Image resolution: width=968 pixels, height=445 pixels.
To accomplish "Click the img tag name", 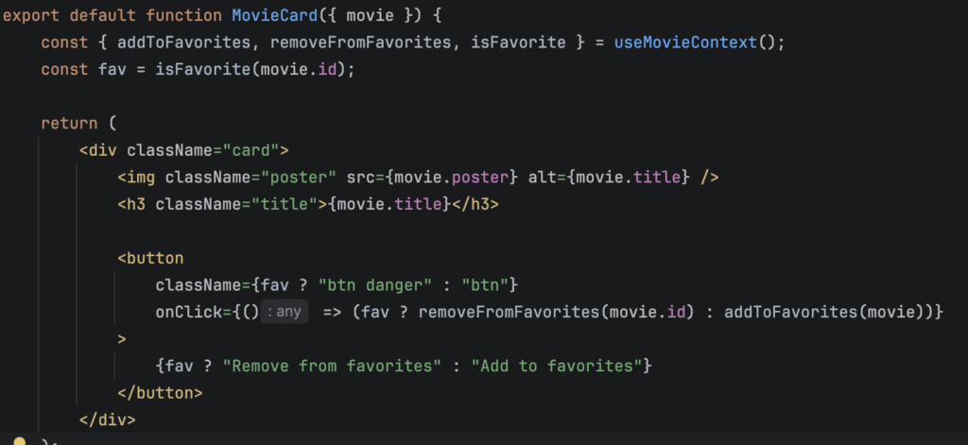I will point(141,177).
